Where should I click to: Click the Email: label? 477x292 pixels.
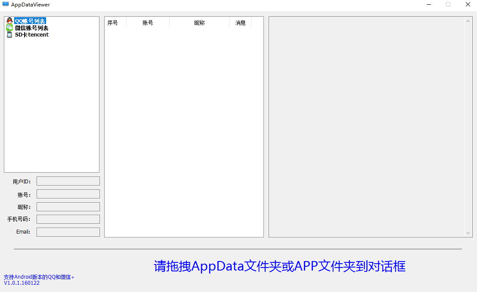click(x=23, y=232)
